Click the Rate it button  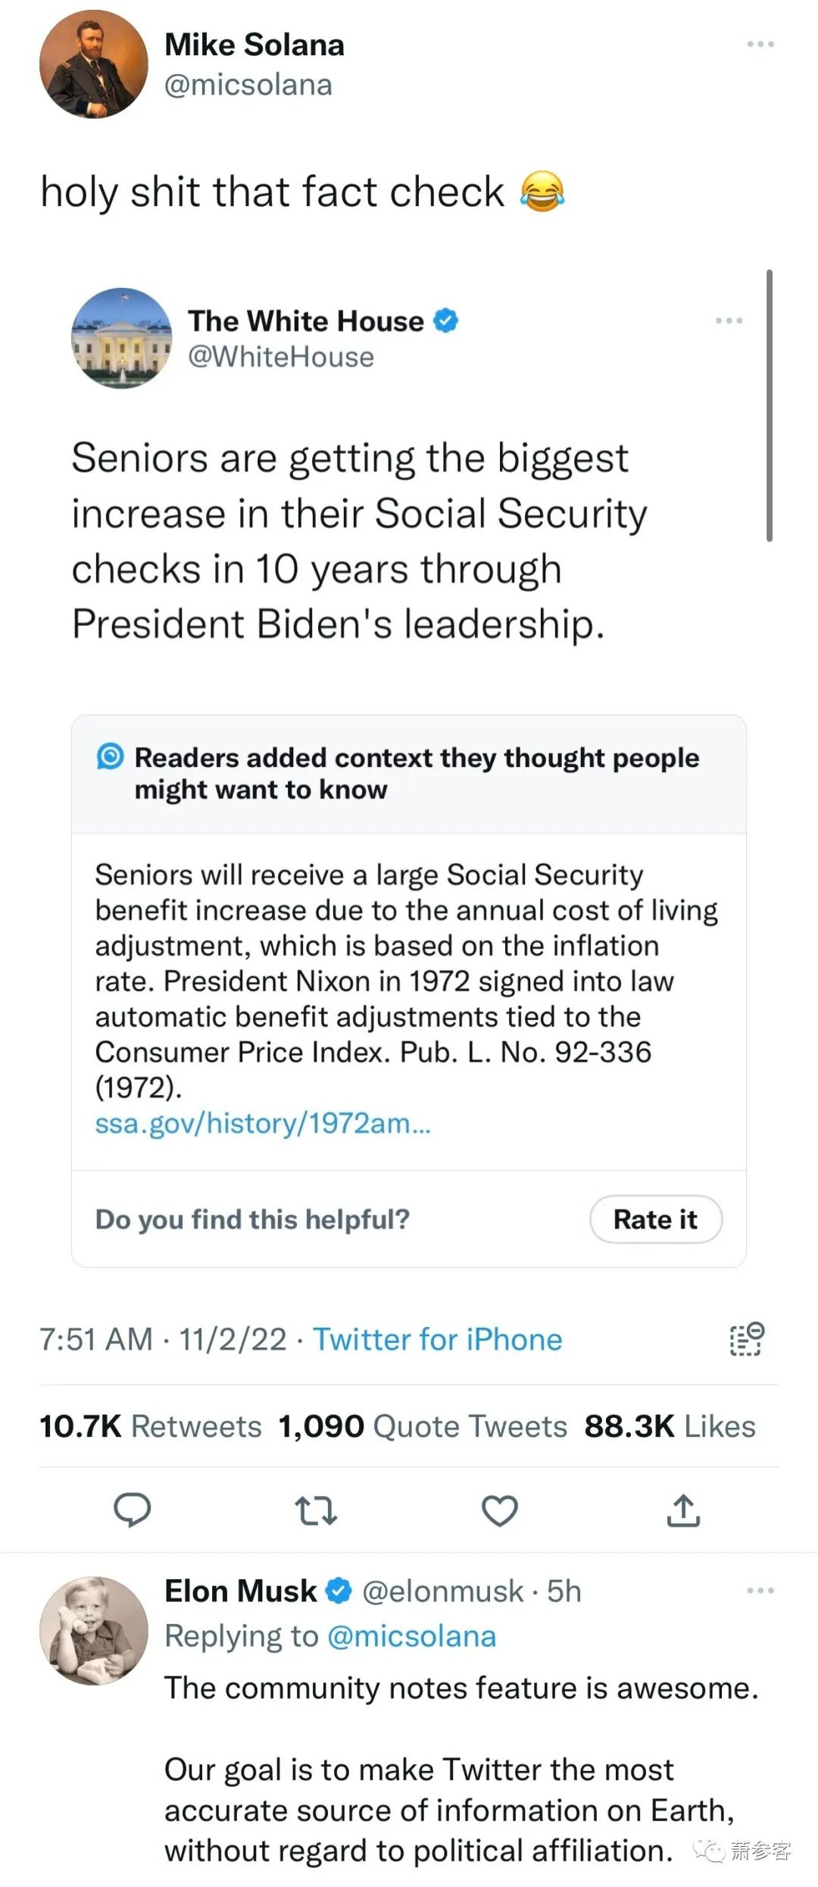[656, 1219]
